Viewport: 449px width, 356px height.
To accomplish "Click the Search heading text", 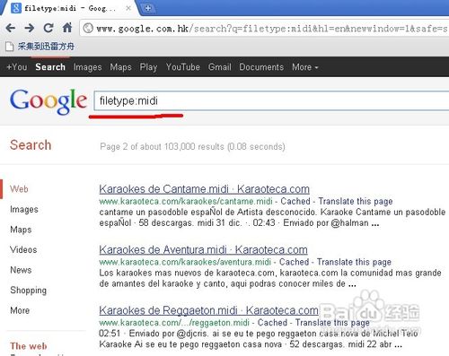I will coord(31,145).
